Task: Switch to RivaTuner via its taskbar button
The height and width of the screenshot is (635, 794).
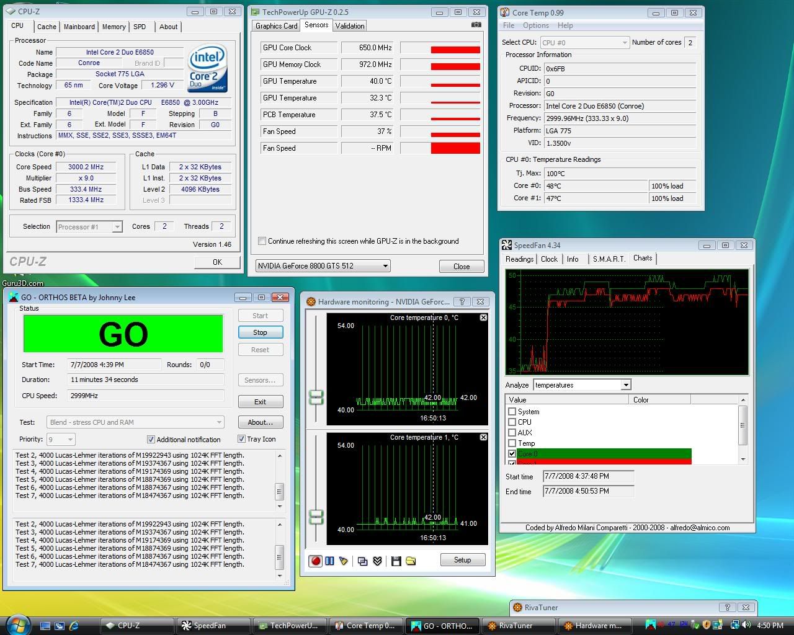Action: (519, 626)
